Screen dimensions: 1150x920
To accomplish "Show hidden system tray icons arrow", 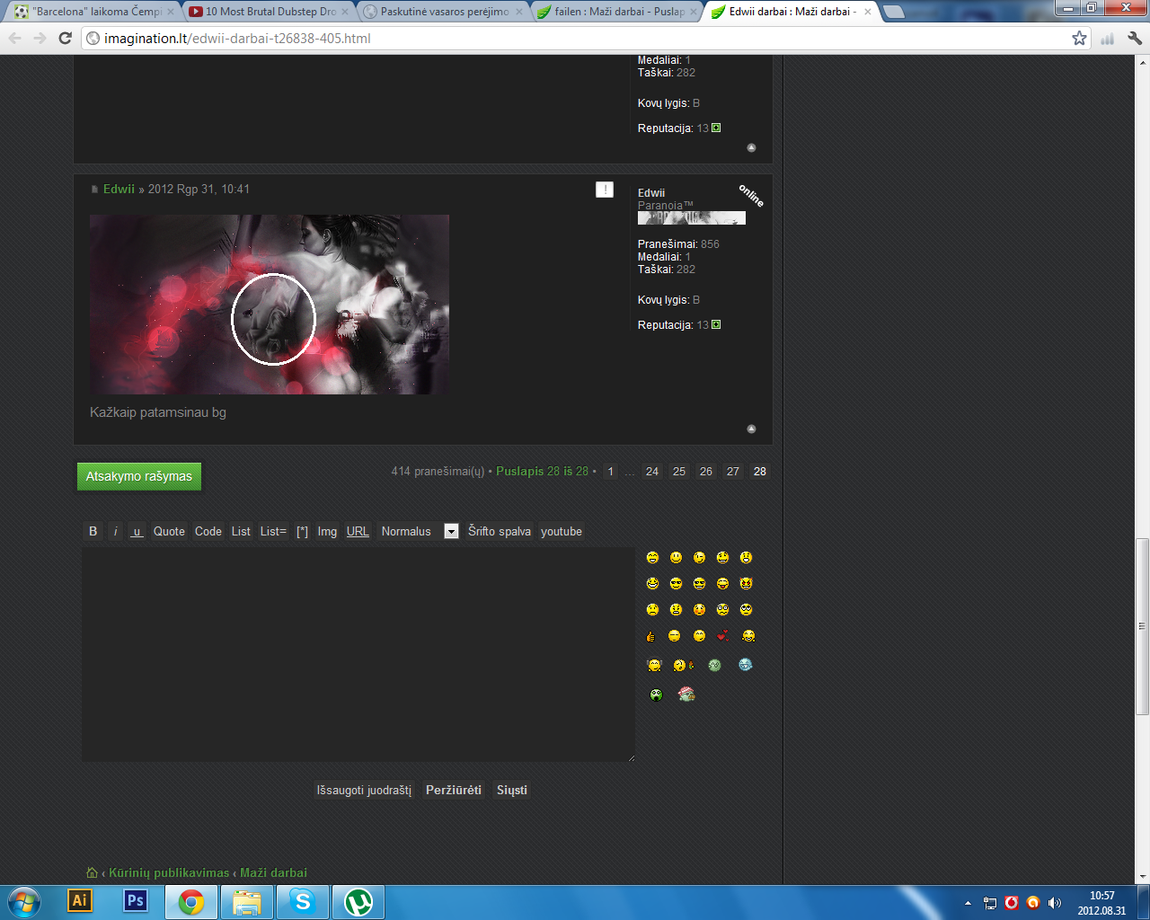I will click(968, 903).
